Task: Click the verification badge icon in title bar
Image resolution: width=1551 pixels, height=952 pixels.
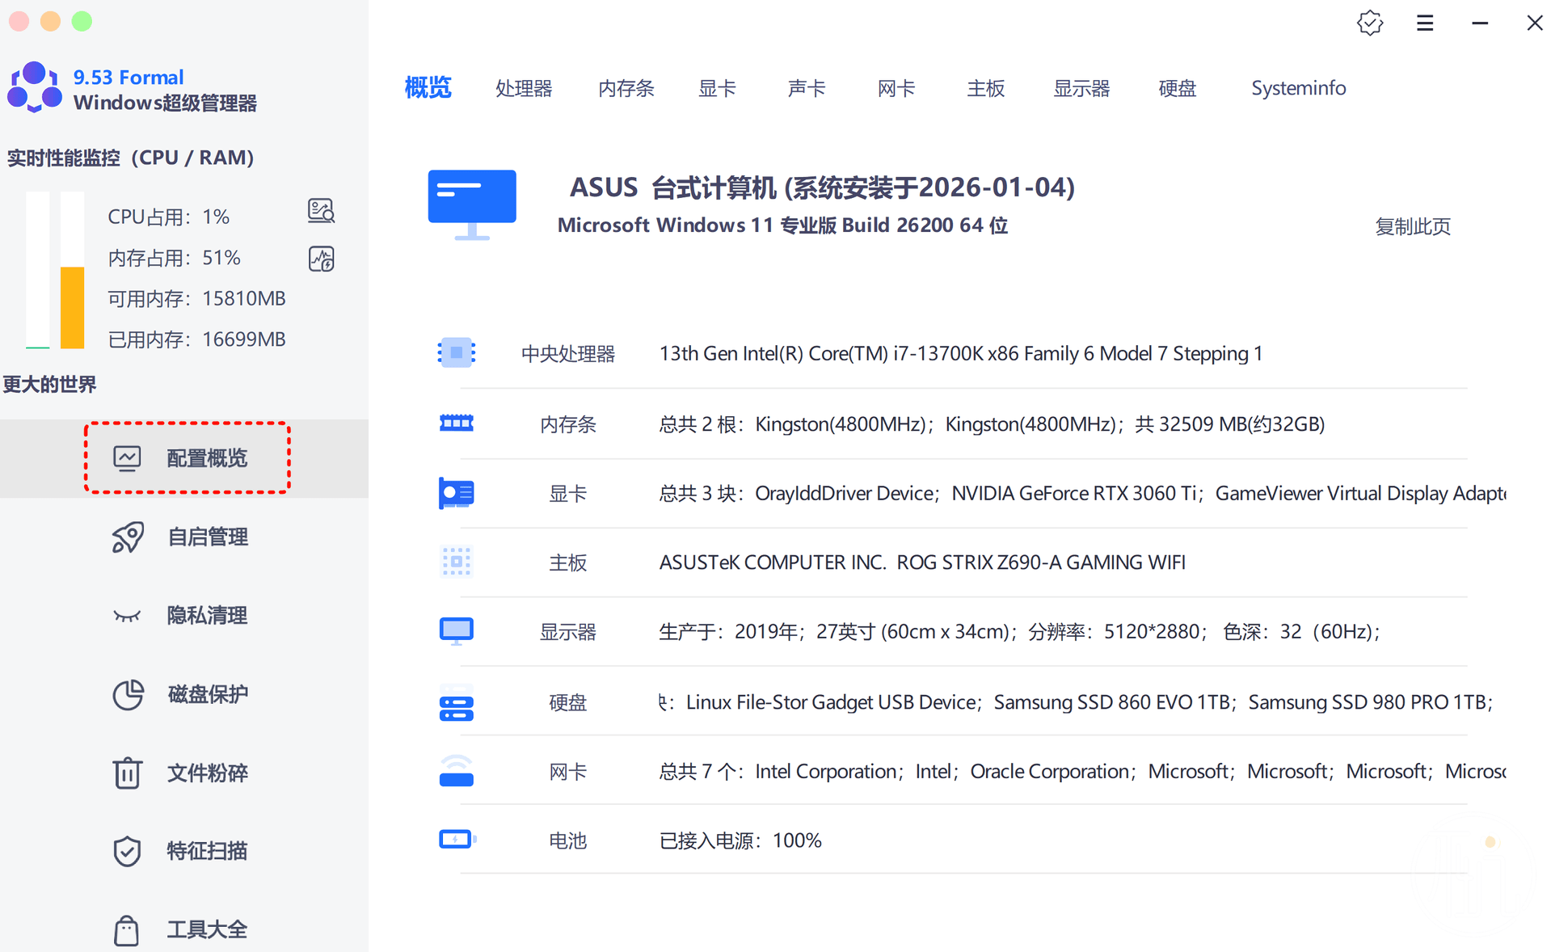Action: click(x=1369, y=23)
